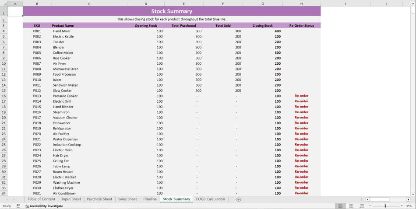Image resolution: width=416 pixels, height=209 pixels.
Task: Select the Closing Stock header cell
Action: (x=262, y=26)
